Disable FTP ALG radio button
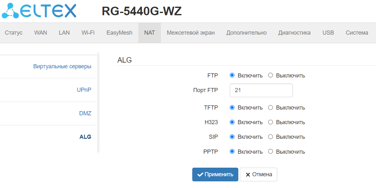The height and width of the screenshot is (188, 376). [270, 75]
